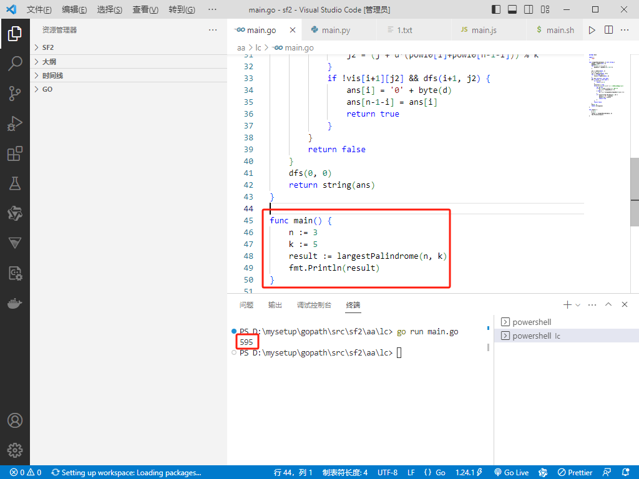639x479 pixels.
Task: Open the Docker whale icon
Action: point(15,304)
